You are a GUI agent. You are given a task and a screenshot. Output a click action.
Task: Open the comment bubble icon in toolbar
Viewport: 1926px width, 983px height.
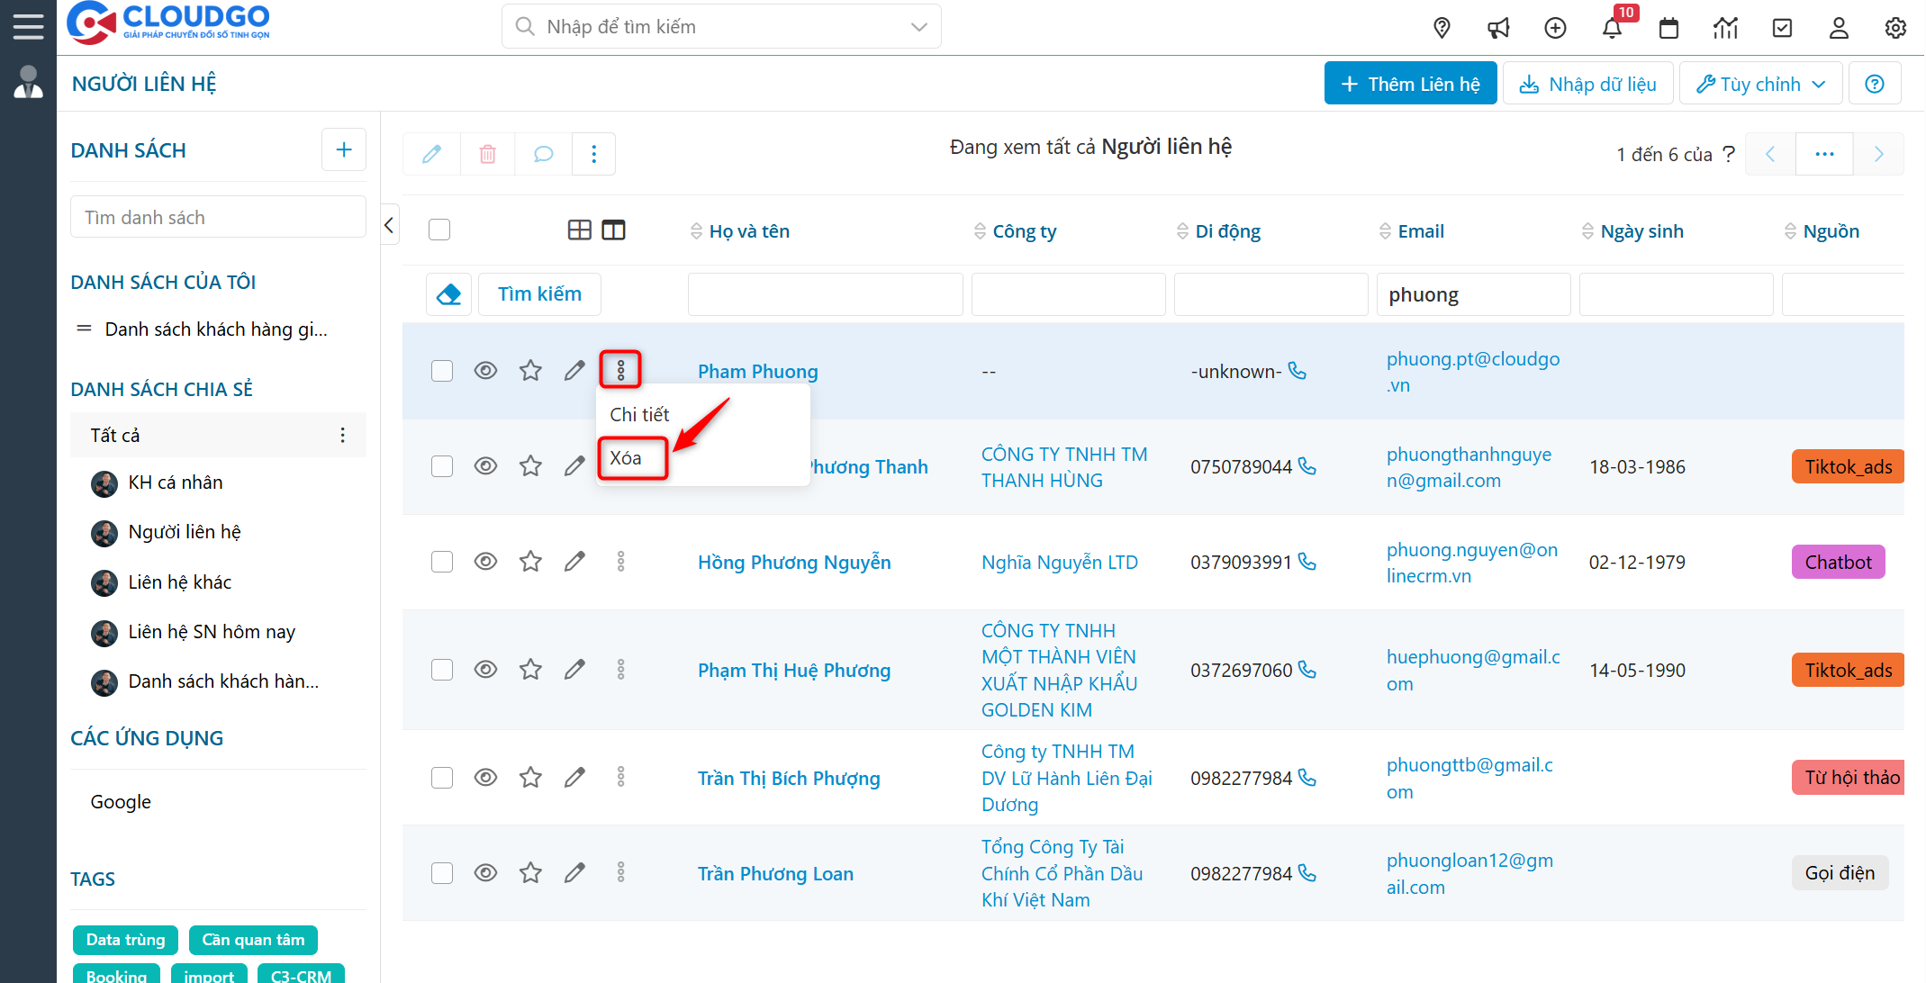(x=542, y=154)
